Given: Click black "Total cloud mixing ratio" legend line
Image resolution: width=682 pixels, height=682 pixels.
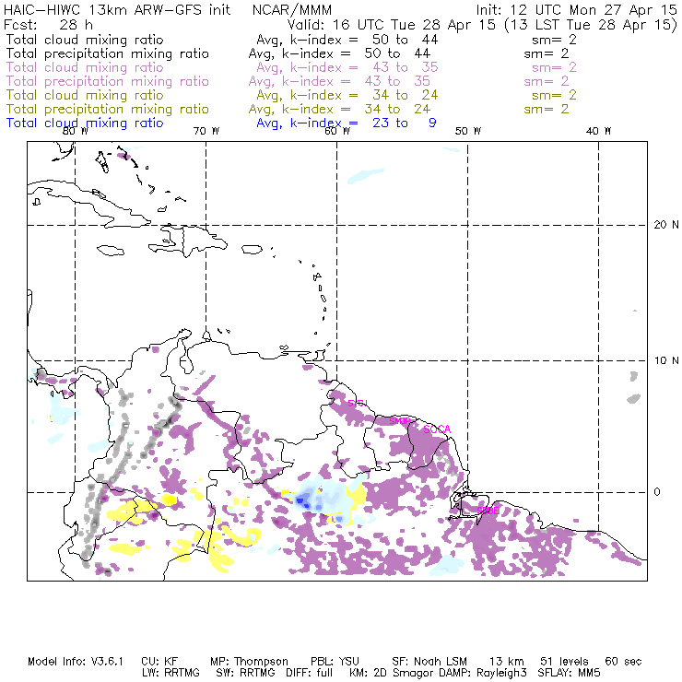Looking at the screenshot, I should click(85, 40).
